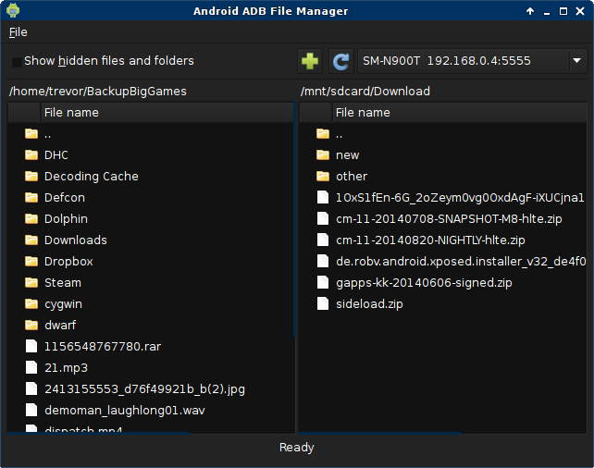Click the window shade up-arrow button
The image size is (594, 468).
[530, 11]
